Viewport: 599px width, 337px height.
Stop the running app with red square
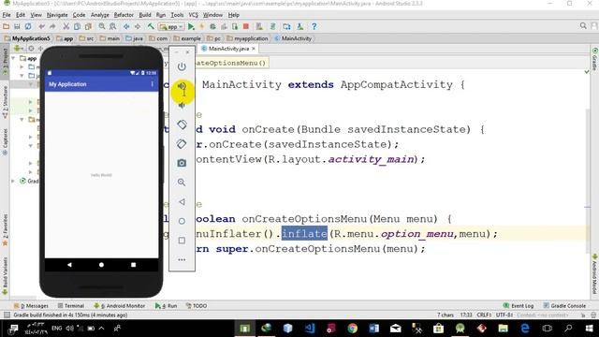246,26
